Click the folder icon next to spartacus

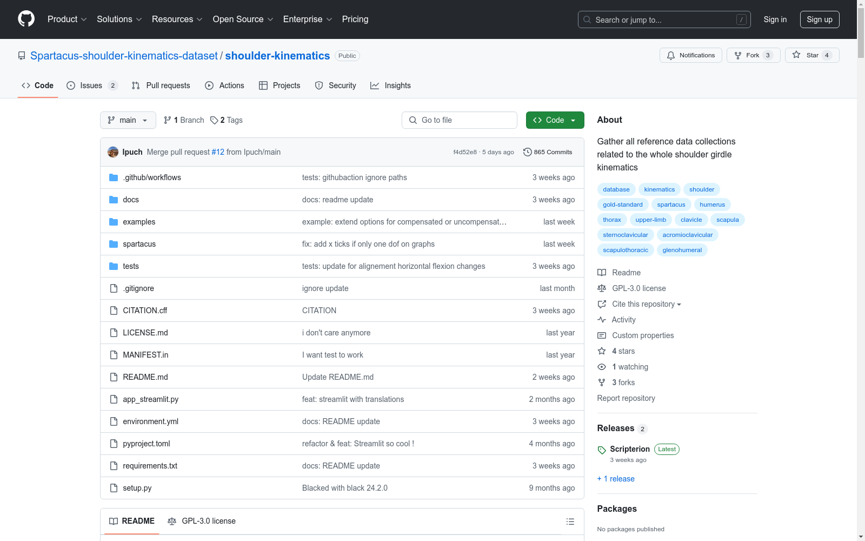coord(114,244)
